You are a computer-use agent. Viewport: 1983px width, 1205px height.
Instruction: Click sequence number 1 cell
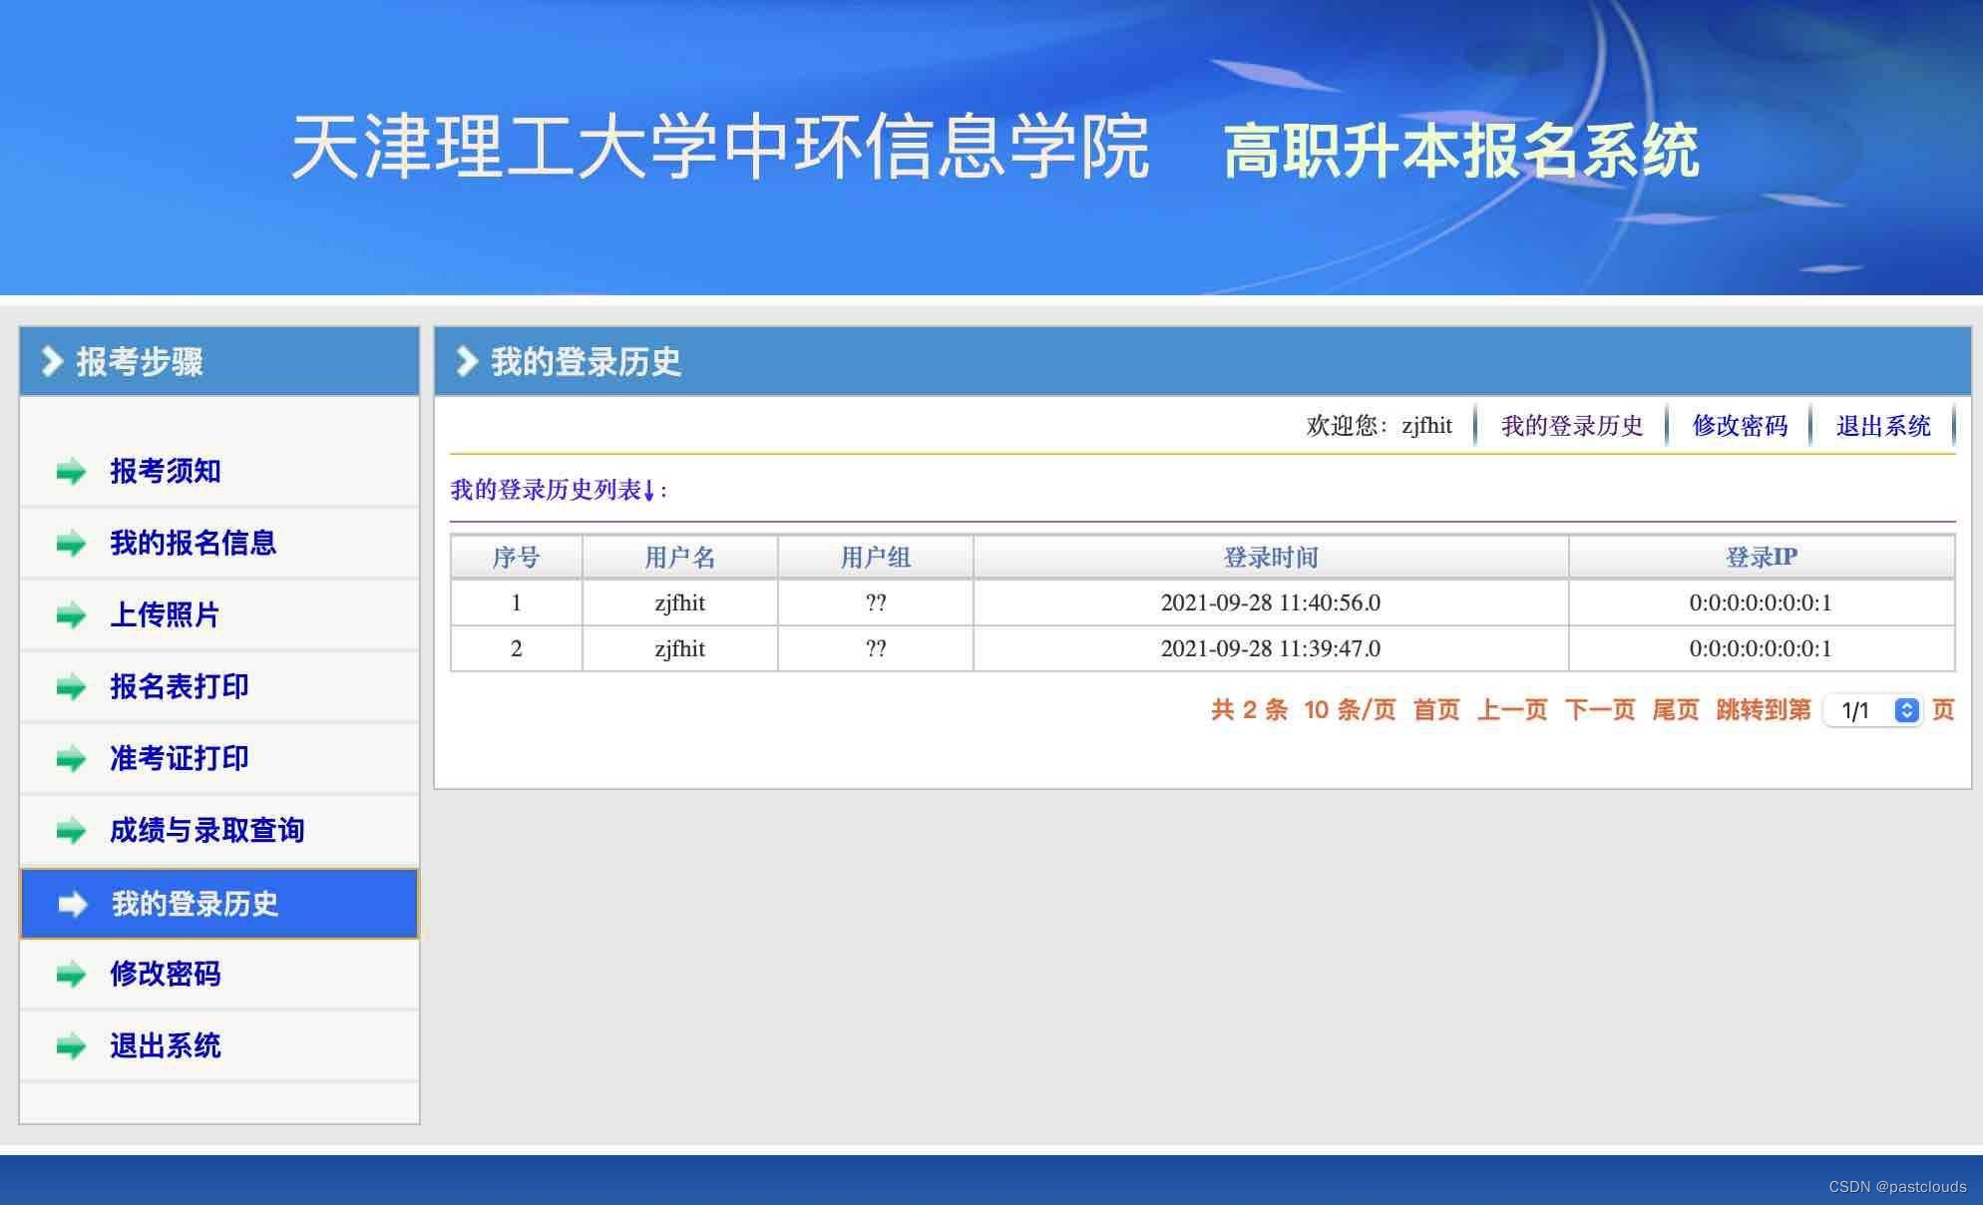coord(516,602)
